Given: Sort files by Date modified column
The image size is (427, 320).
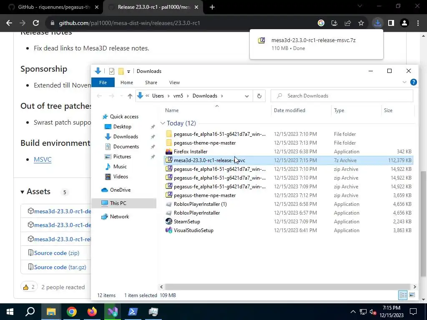Looking at the screenshot, I should click(x=289, y=110).
